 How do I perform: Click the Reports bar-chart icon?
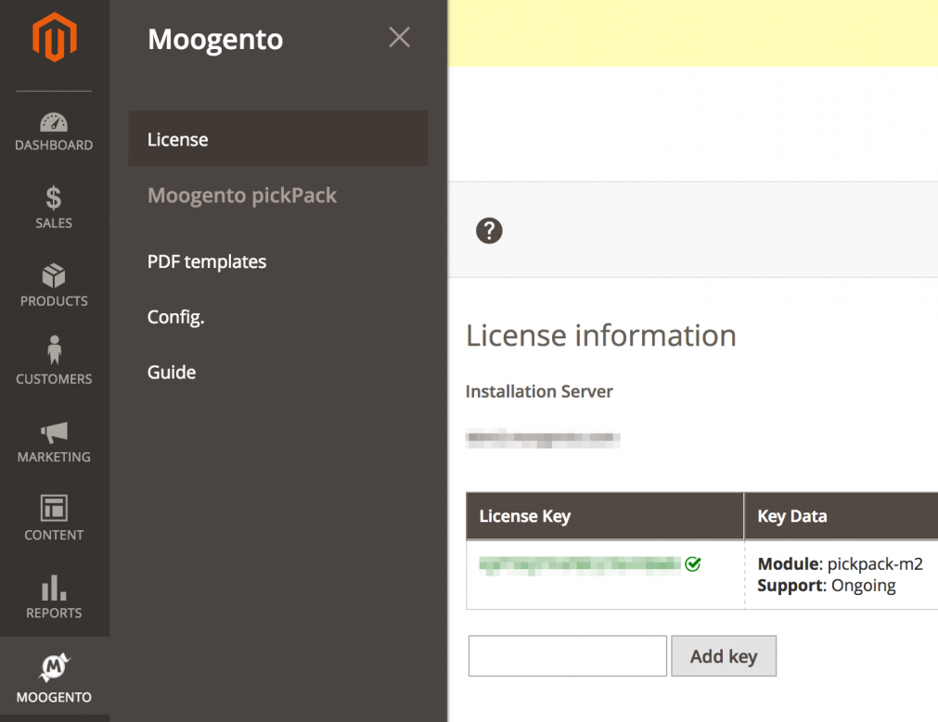(x=53, y=588)
